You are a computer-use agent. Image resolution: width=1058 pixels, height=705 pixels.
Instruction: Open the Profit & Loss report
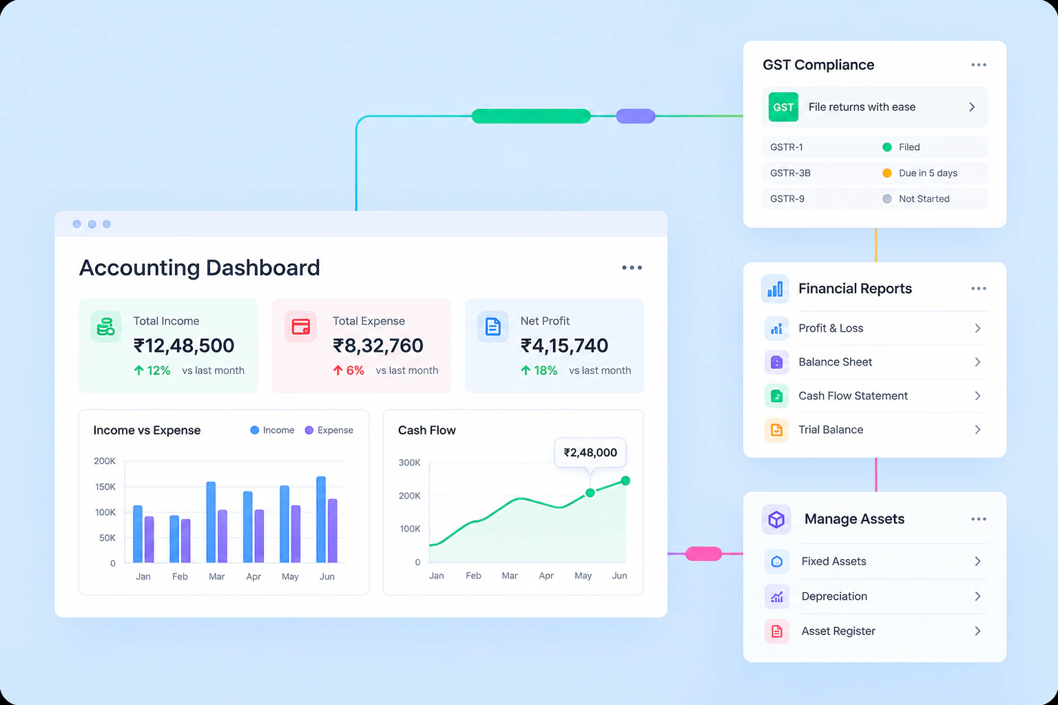pyautogui.click(x=831, y=328)
